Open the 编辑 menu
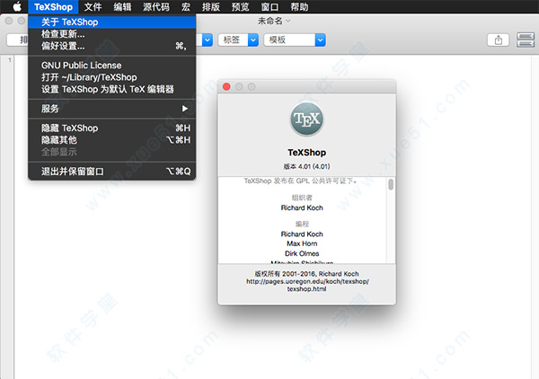Viewport: 539px width, 379px height. [122, 7]
